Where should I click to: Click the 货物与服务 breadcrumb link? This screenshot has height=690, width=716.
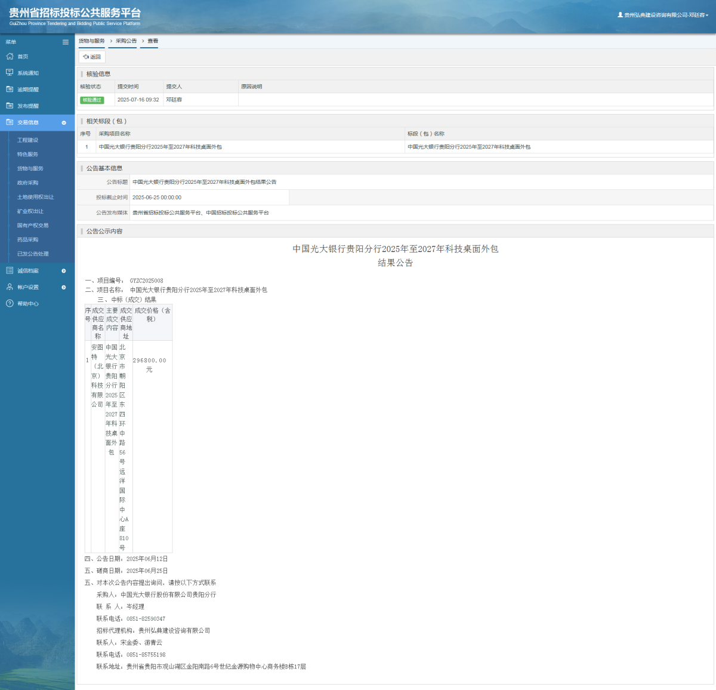[92, 41]
